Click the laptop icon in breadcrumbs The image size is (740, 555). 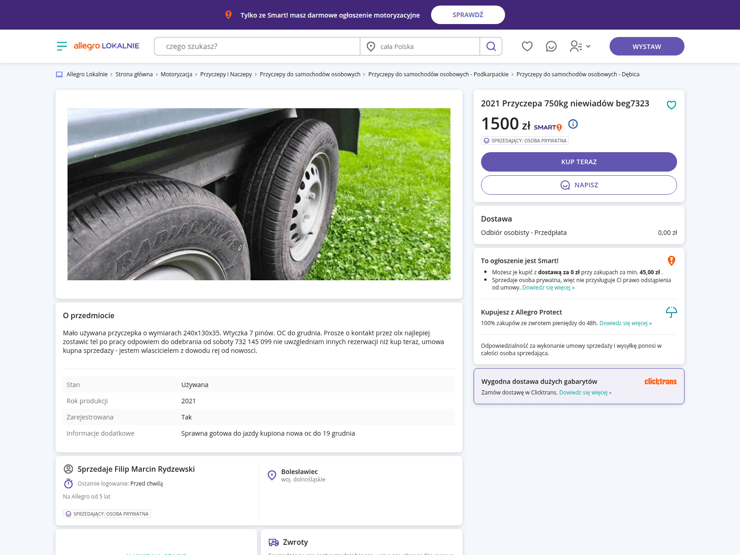59,74
